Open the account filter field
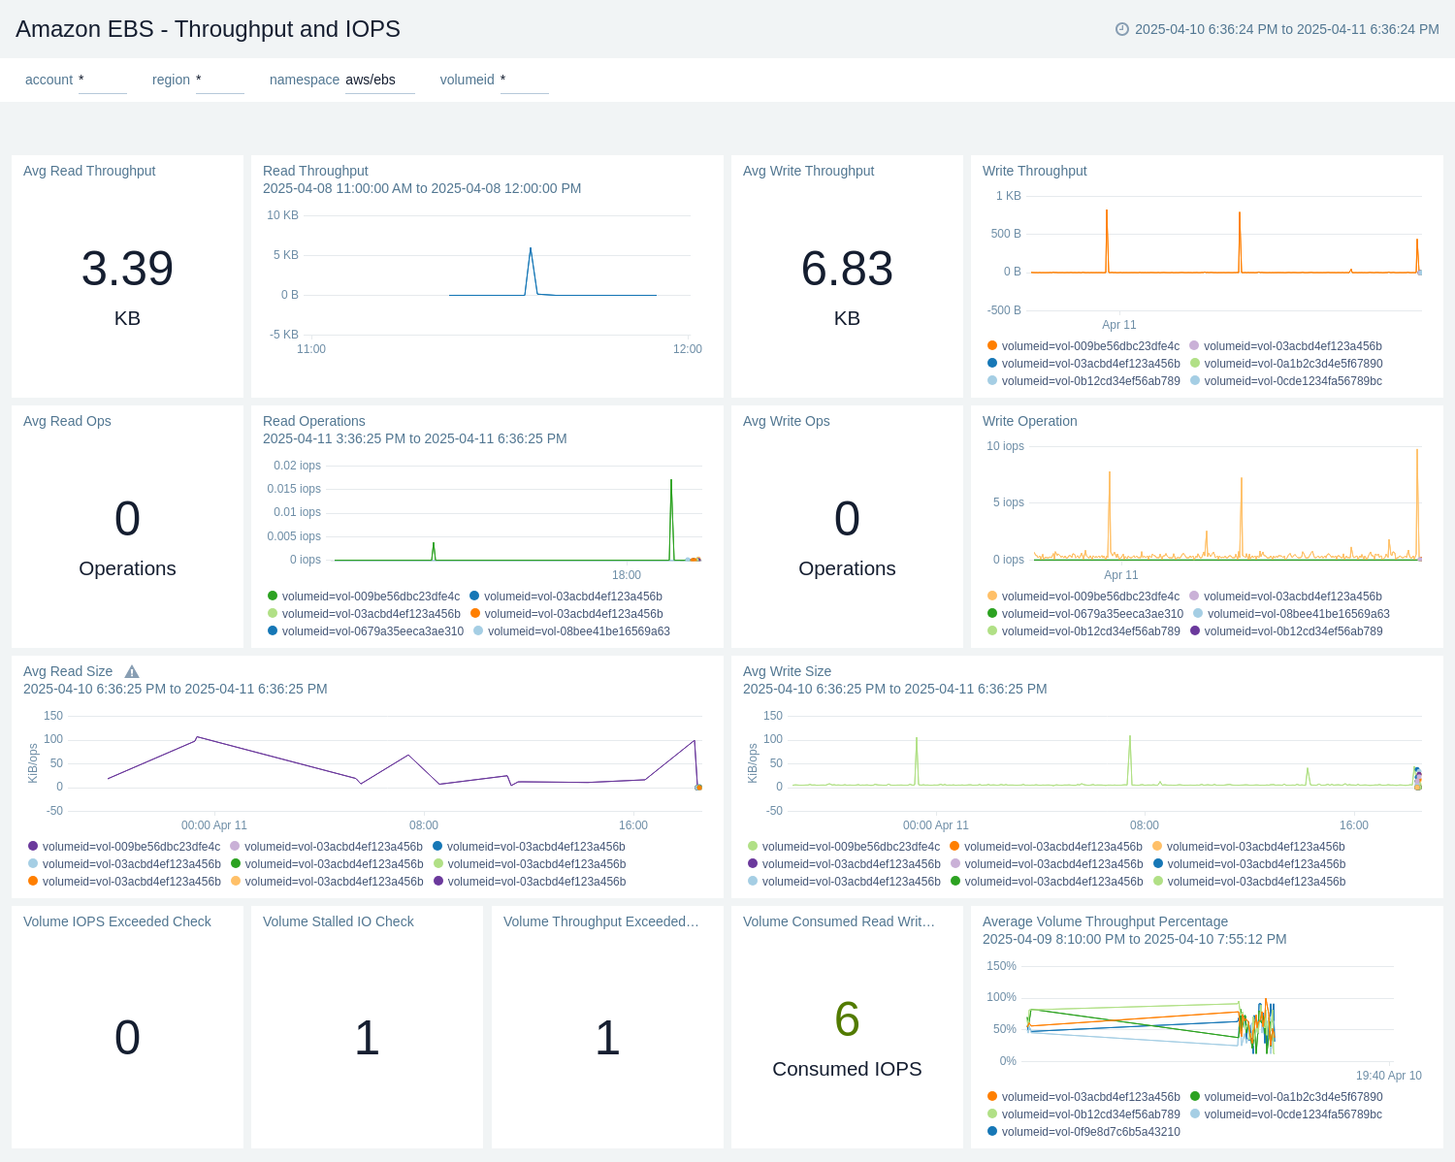This screenshot has width=1455, height=1162. click(102, 81)
